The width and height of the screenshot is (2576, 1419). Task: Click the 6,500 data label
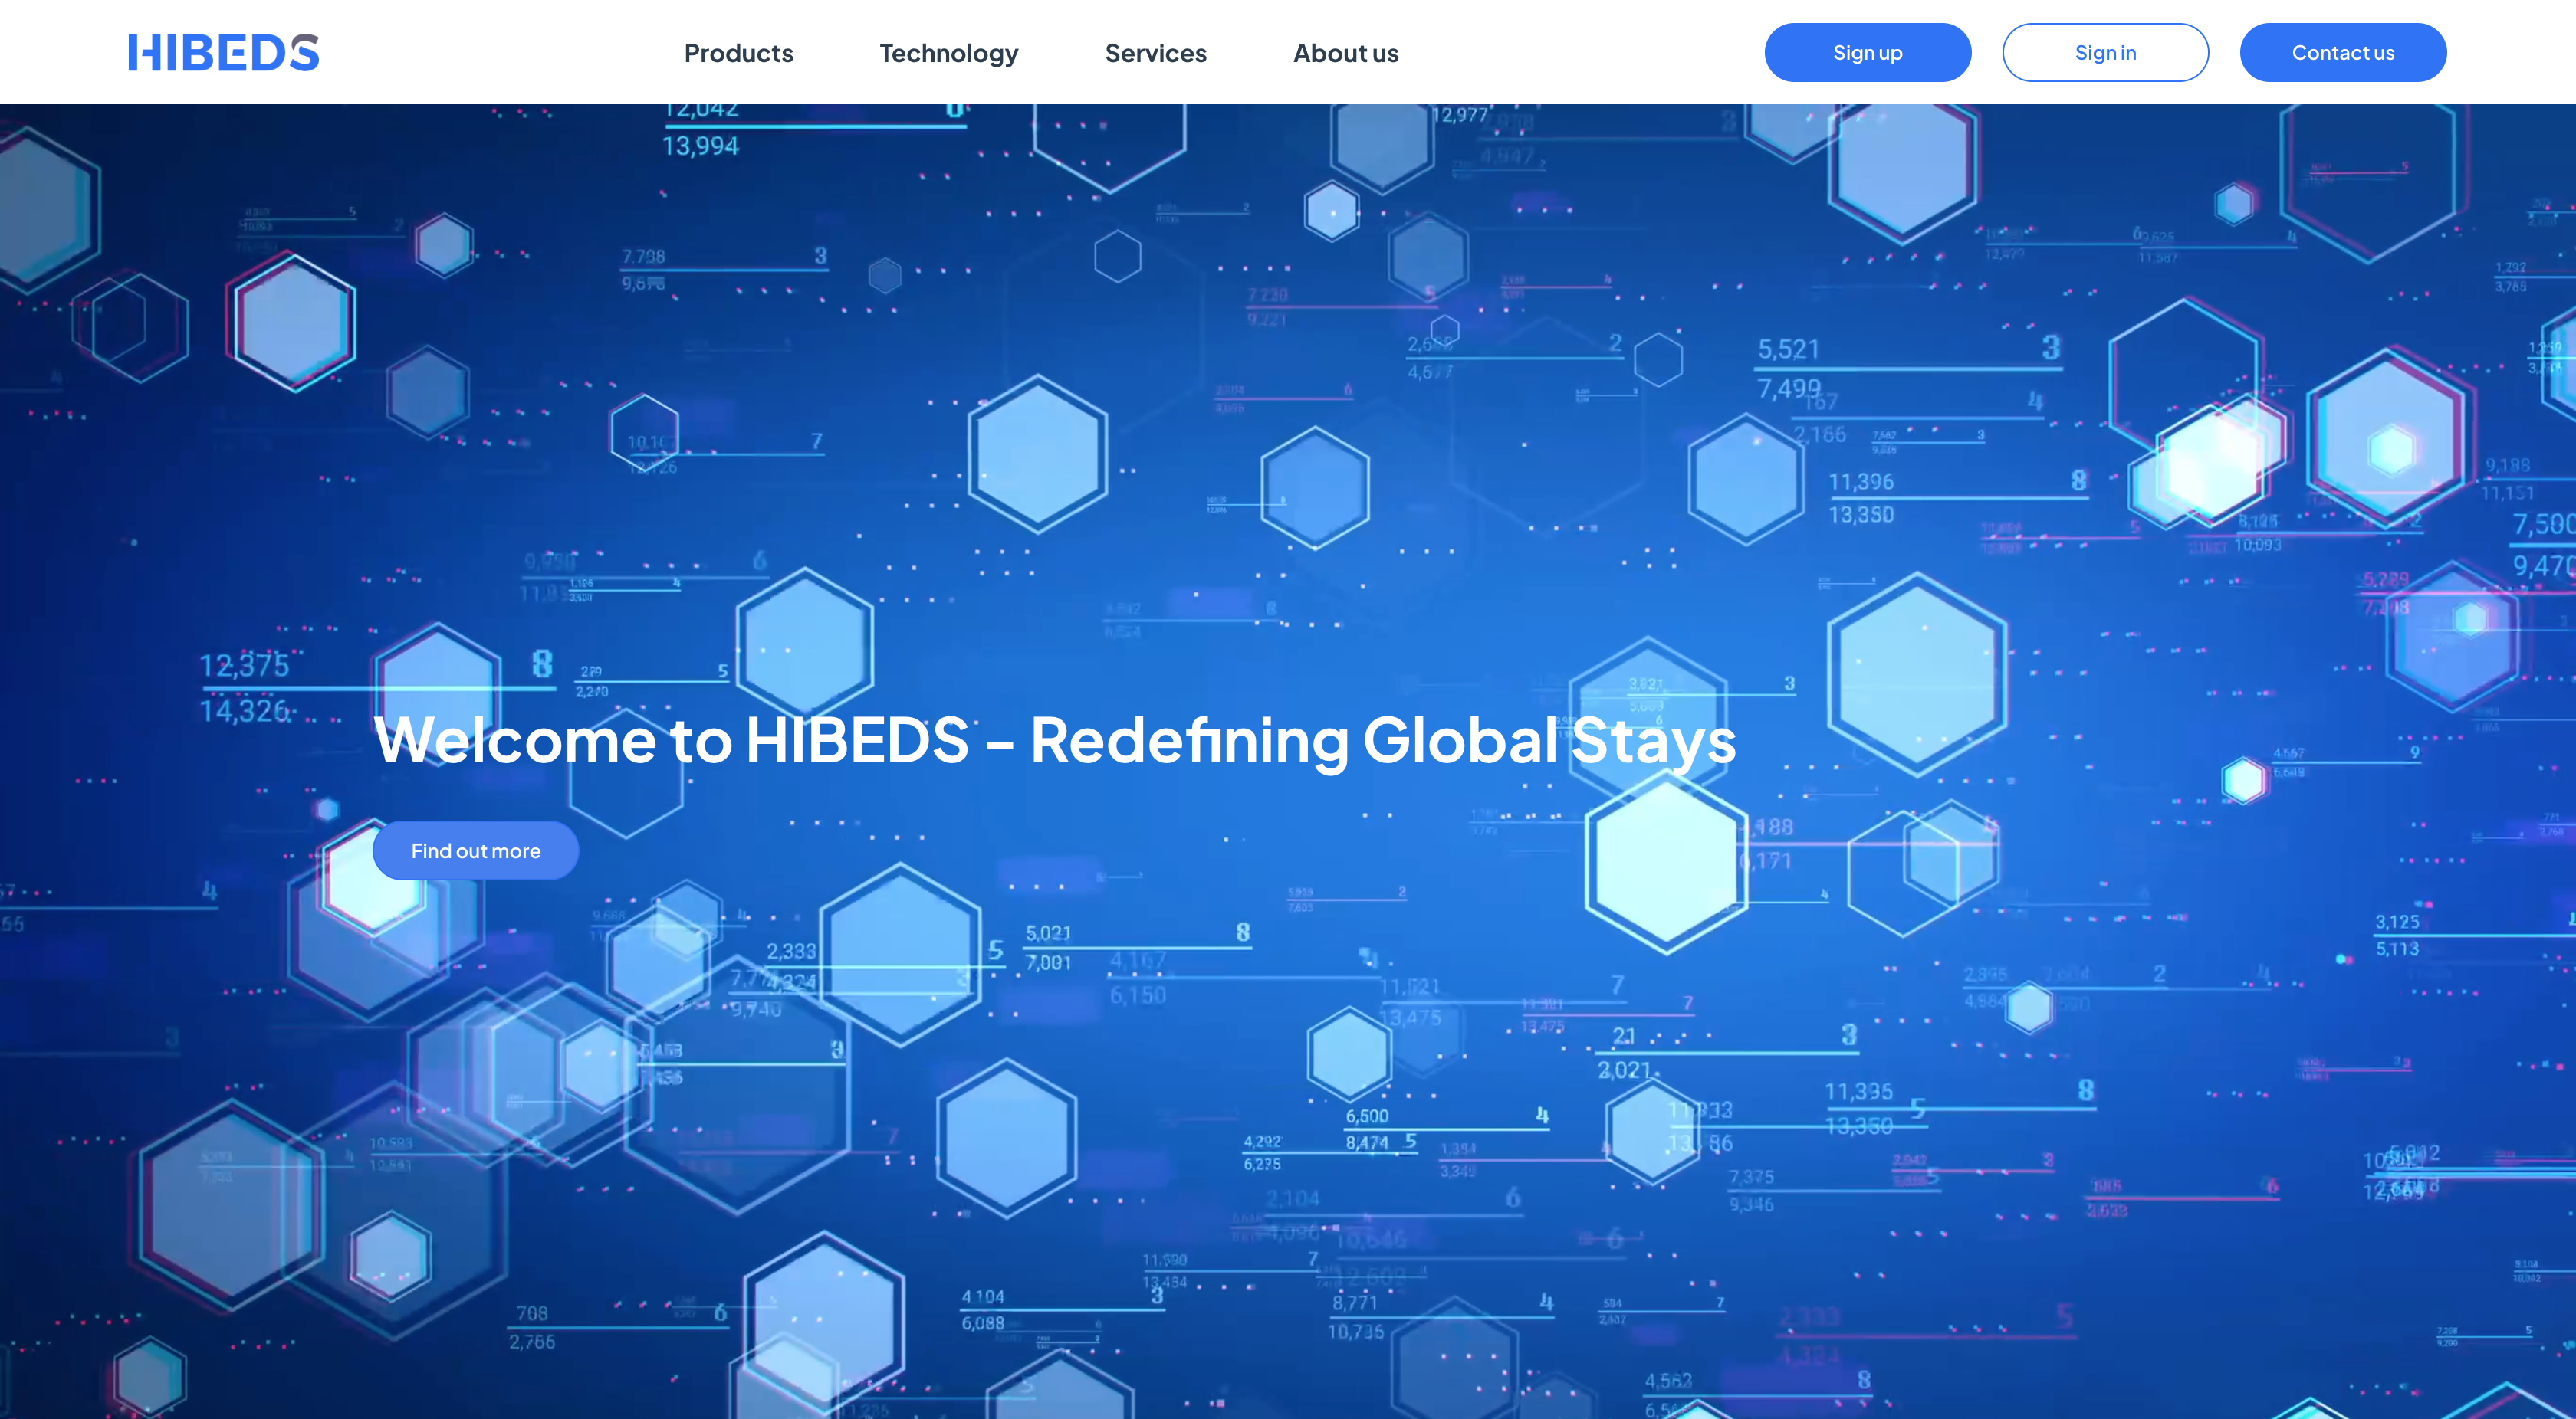click(1366, 1116)
